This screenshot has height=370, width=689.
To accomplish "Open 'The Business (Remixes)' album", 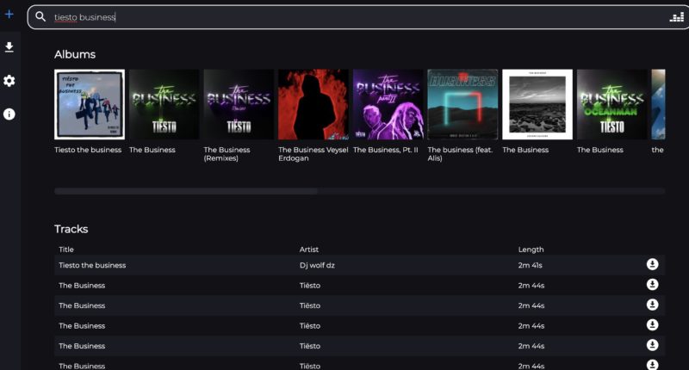I will (239, 104).
